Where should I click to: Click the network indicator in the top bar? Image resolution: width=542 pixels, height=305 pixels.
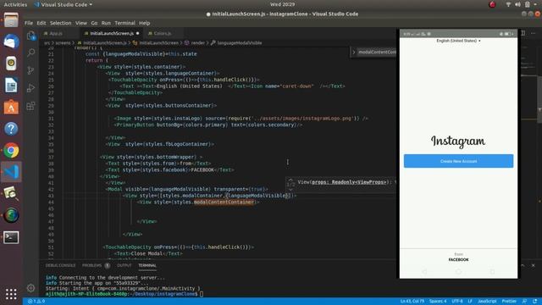[x=508, y=4]
